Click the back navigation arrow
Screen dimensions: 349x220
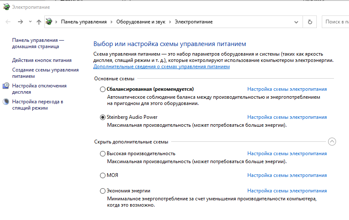8,22
